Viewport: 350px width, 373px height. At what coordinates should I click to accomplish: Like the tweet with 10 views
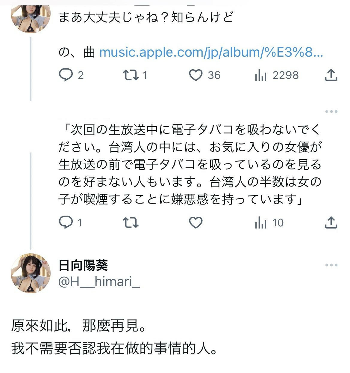click(x=196, y=222)
